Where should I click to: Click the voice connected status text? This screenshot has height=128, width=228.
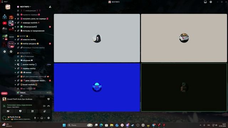[19, 105]
